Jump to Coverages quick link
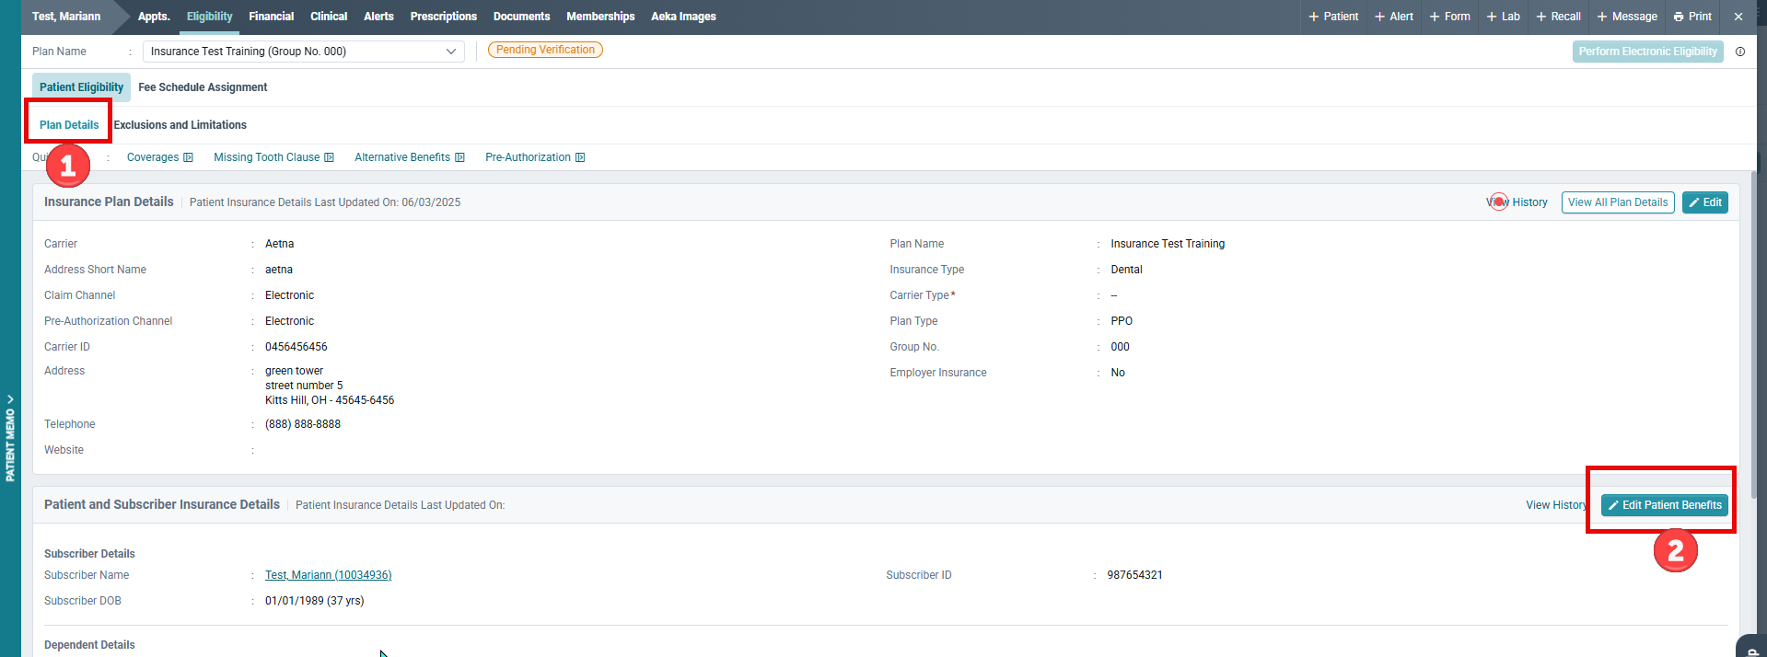 coord(153,157)
